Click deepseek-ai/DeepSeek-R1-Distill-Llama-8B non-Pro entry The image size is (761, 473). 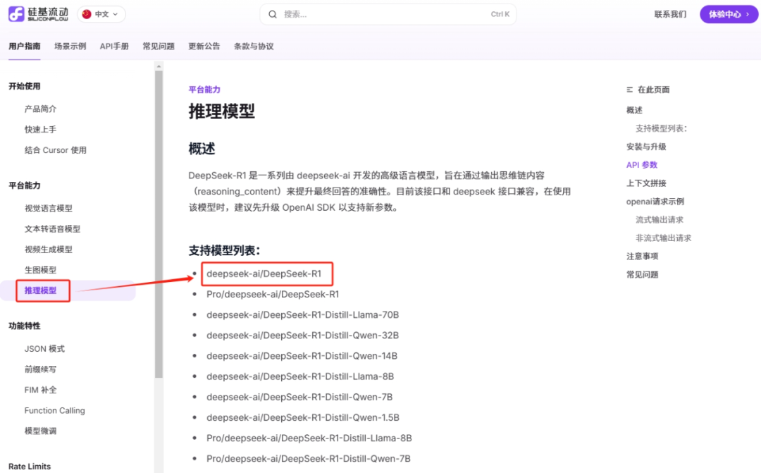coord(300,376)
